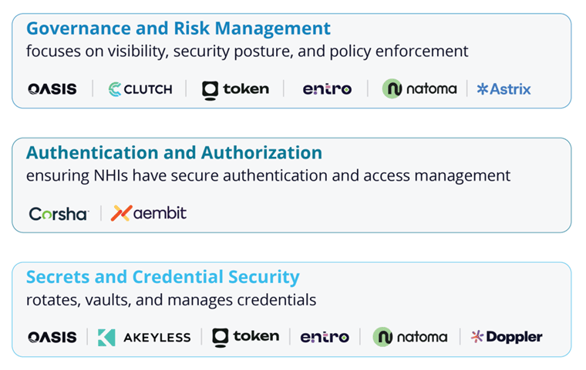The image size is (586, 370).
Task: Click the Token logo in Governance section
Action: click(x=235, y=90)
